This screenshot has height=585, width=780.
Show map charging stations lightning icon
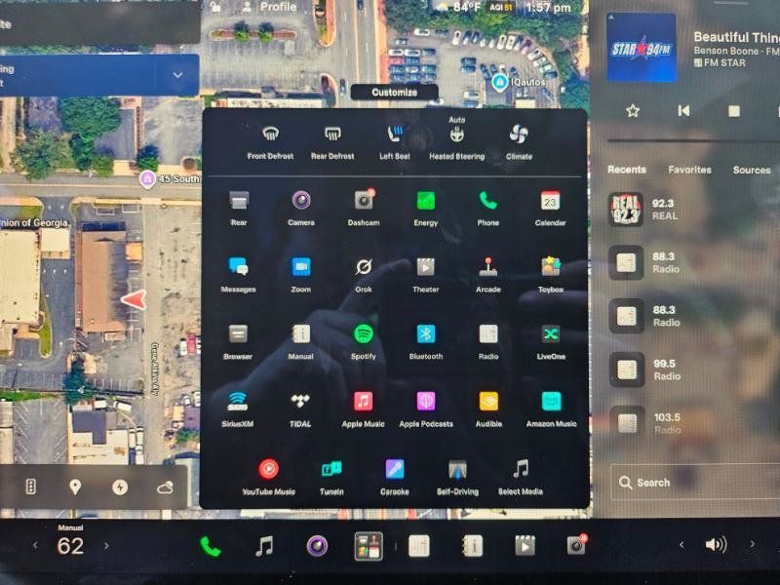tap(119, 487)
